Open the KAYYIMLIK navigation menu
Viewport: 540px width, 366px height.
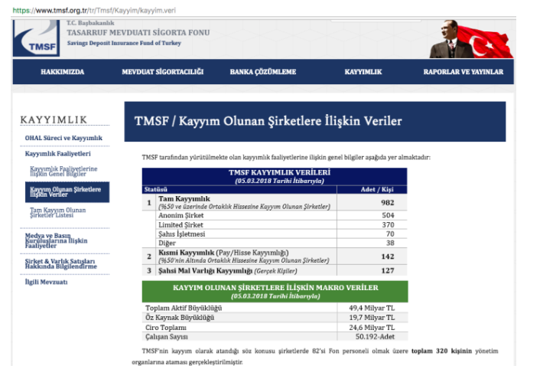point(363,72)
